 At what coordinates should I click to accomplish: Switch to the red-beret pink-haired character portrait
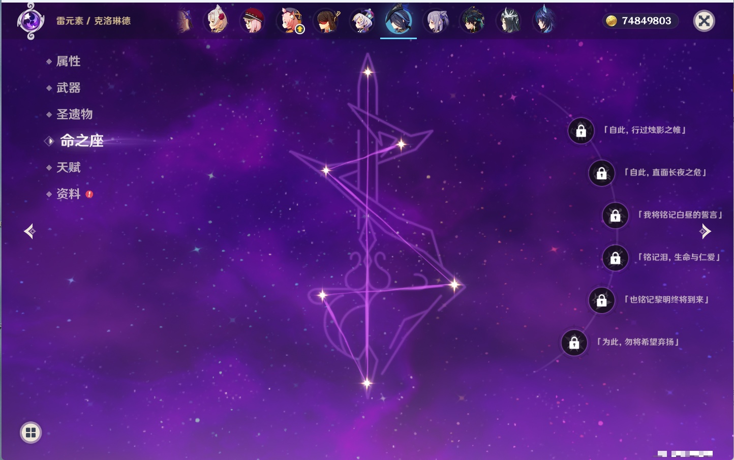(x=253, y=20)
